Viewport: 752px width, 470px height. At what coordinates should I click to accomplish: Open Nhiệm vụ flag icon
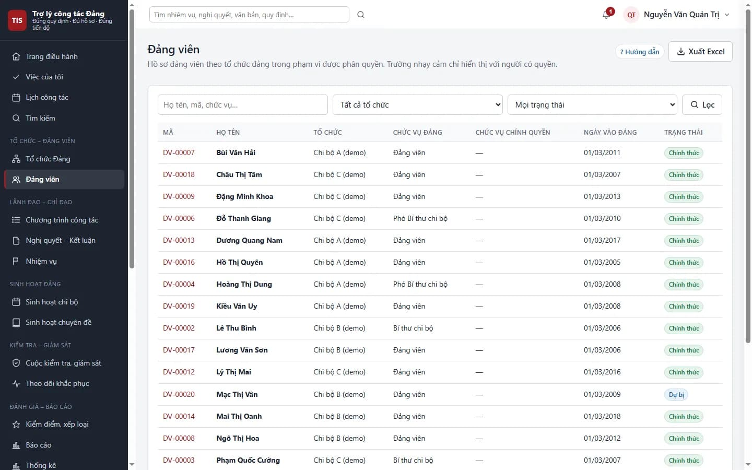(16, 261)
